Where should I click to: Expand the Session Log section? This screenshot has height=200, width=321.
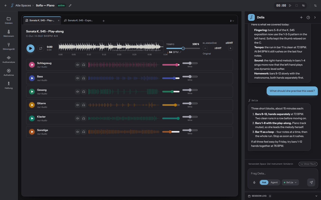tap(283, 196)
